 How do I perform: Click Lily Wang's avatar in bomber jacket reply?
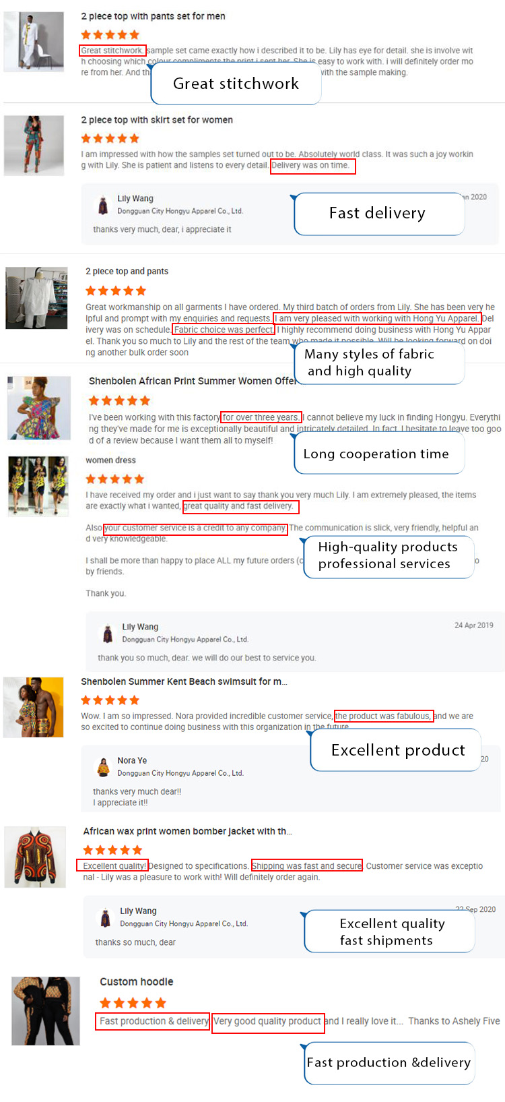click(x=105, y=917)
